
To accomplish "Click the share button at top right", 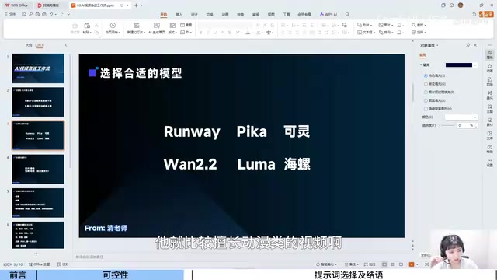I will click(487, 14).
